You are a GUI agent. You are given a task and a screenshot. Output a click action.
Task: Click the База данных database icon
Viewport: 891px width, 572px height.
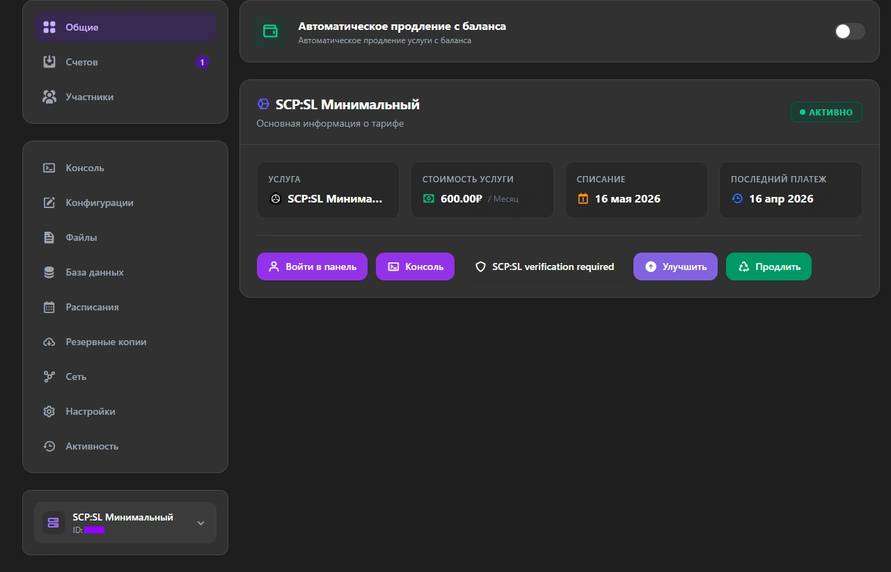point(49,272)
